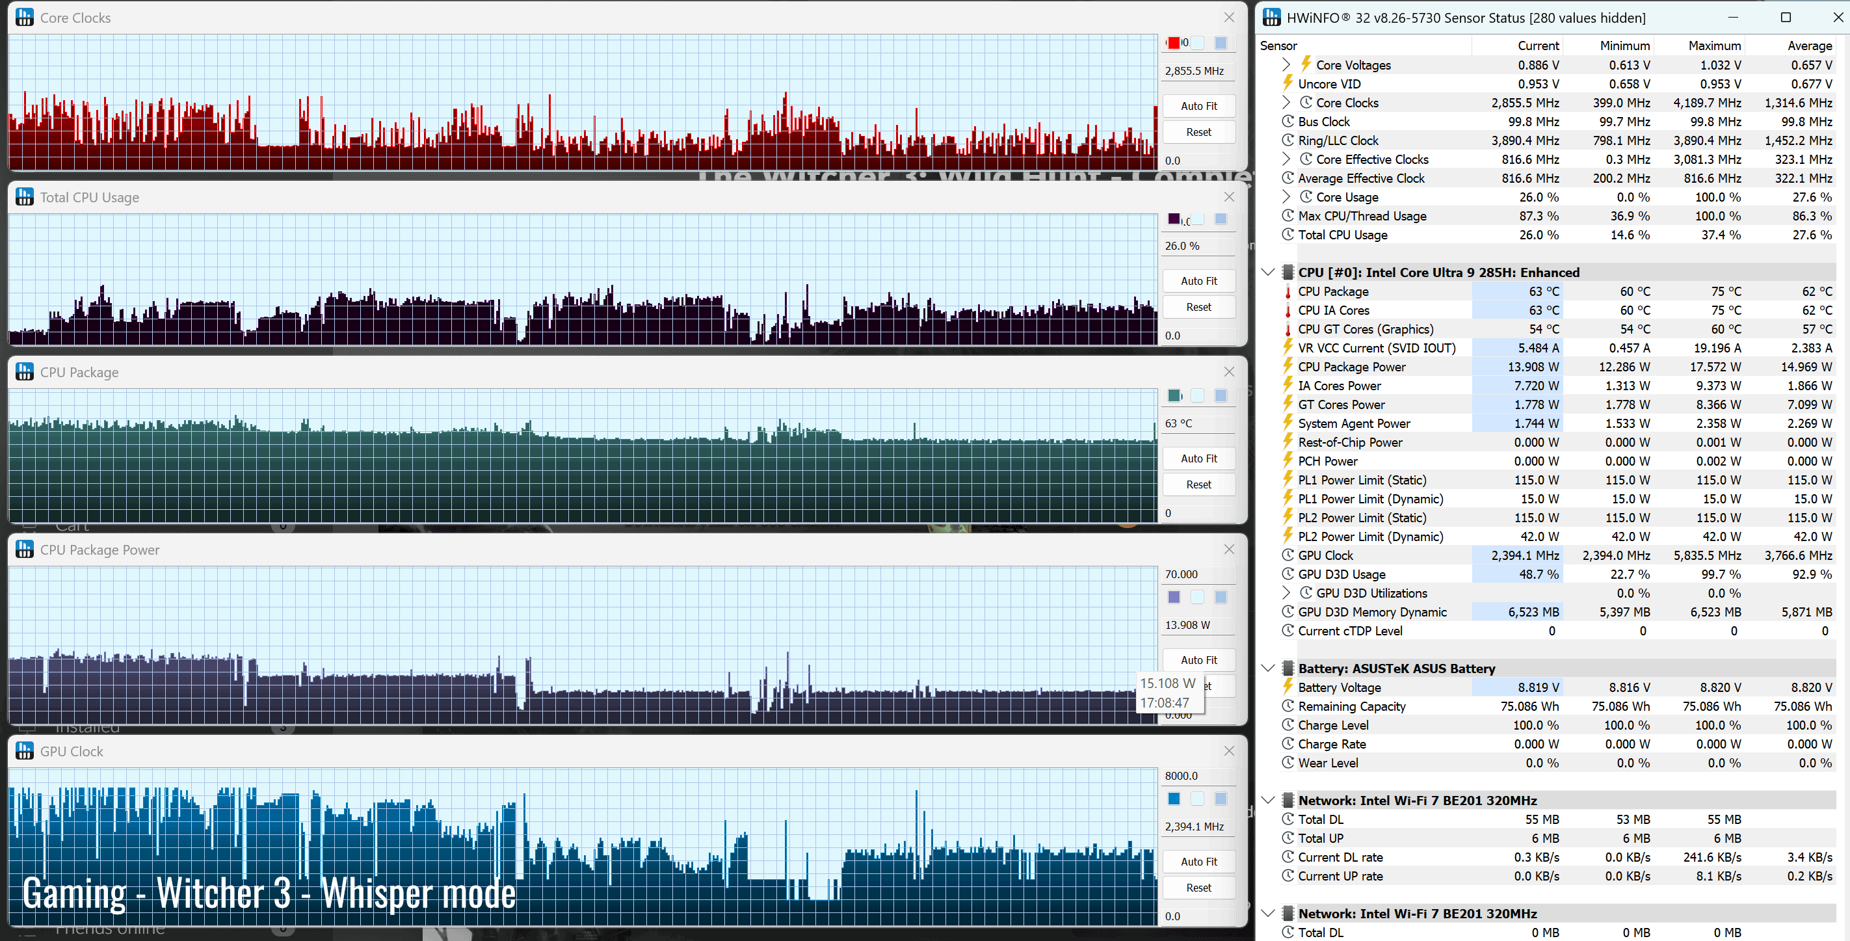The image size is (1850, 941).
Task: Click the 8000.0 maximum field in GPU Clock
Action: point(1198,776)
